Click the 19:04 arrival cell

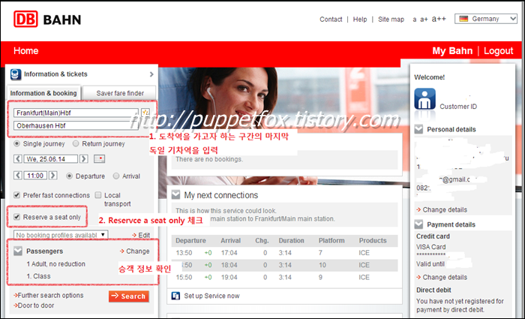coord(229,278)
